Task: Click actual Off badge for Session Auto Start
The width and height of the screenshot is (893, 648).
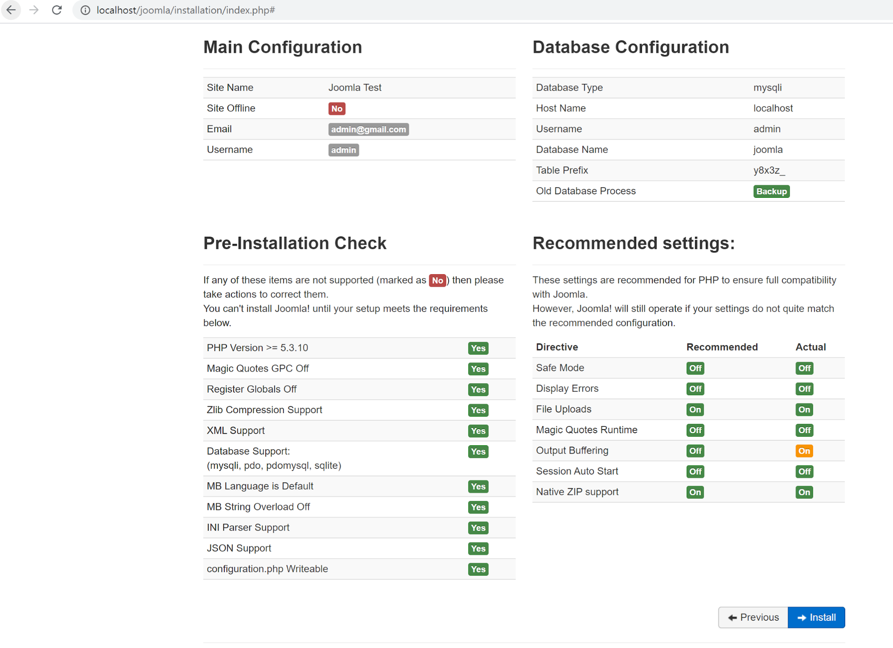Action: 805,472
